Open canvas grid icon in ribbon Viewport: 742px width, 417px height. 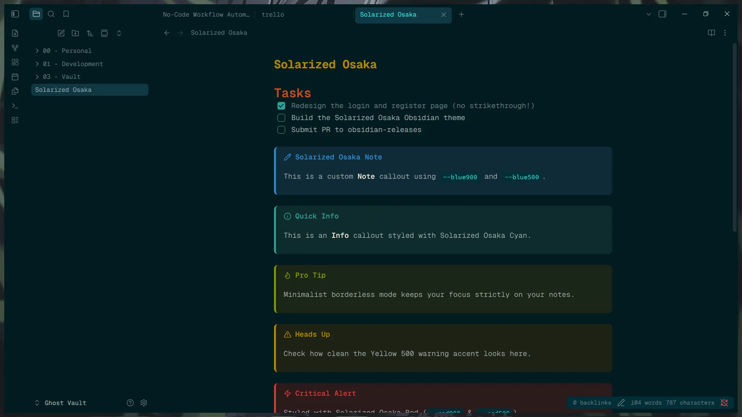[x=15, y=62]
